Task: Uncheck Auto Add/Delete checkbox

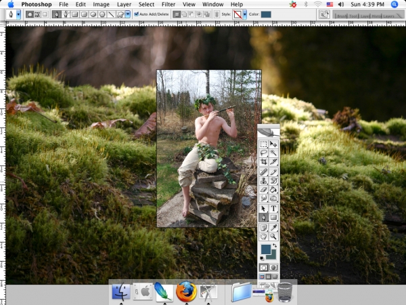Action: [137, 14]
